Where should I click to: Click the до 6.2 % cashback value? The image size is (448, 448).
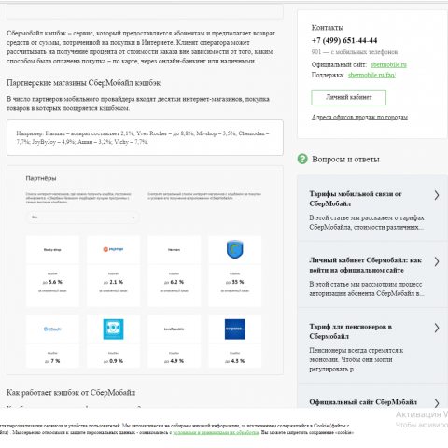click(x=174, y=282)
